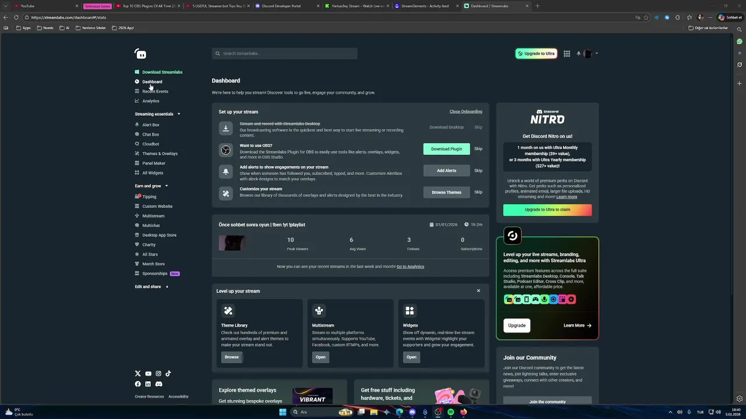
Task: Open the notifications bell icon
Action: pos(579,54)
